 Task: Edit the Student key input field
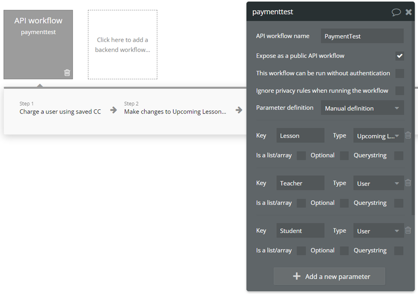301,231
